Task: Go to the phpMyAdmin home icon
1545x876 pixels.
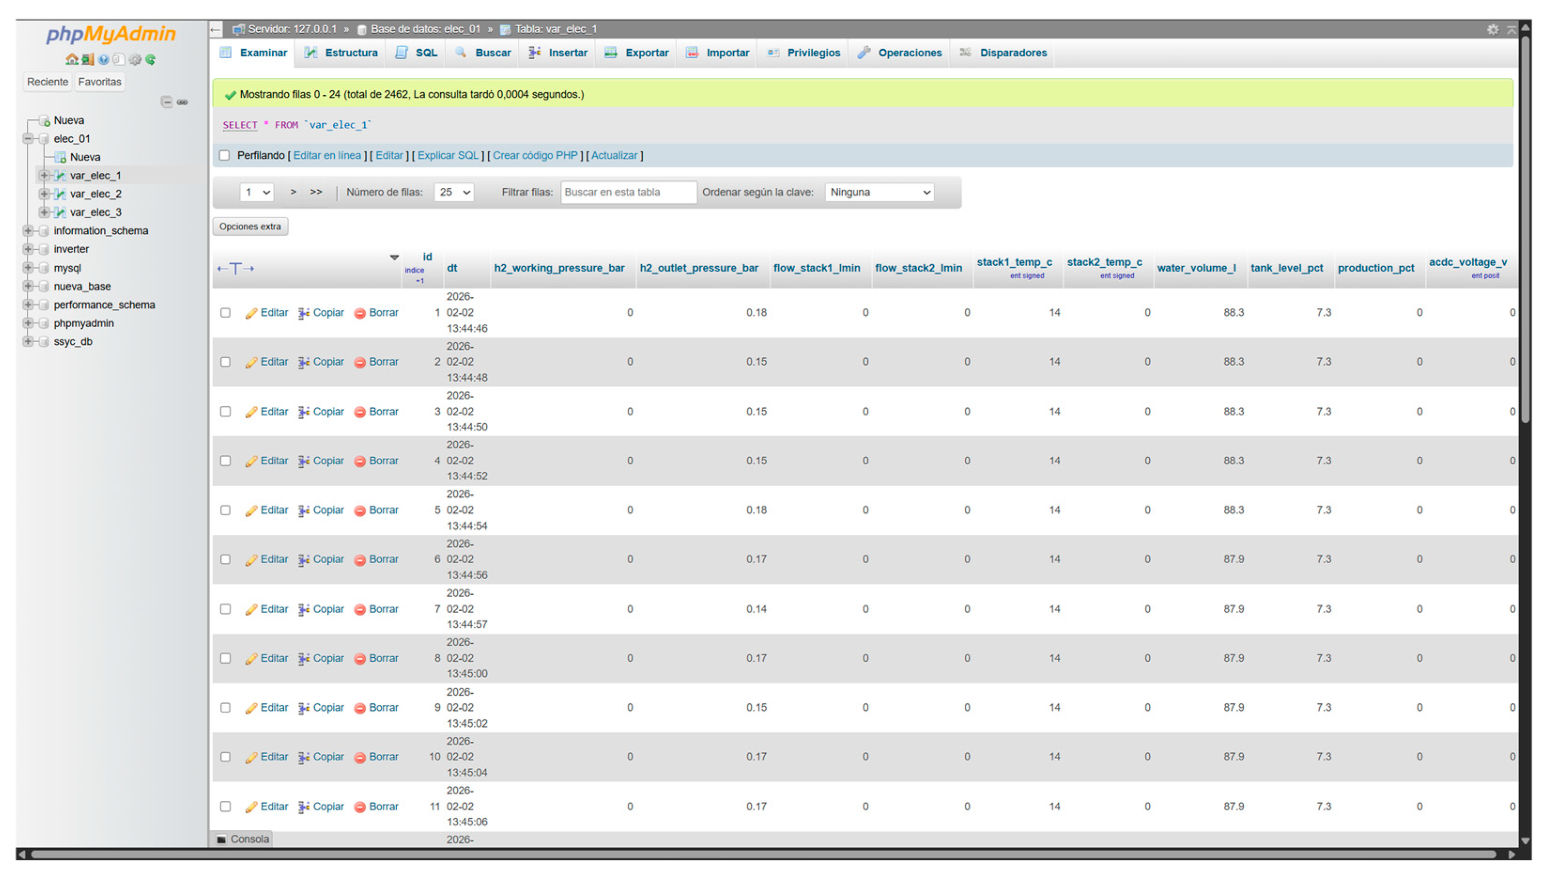Action: point(72,59)
